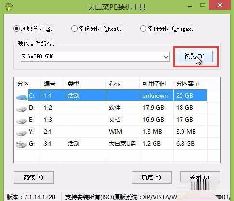Click the 1.3 MB free space cell

(x=156, y=132)
